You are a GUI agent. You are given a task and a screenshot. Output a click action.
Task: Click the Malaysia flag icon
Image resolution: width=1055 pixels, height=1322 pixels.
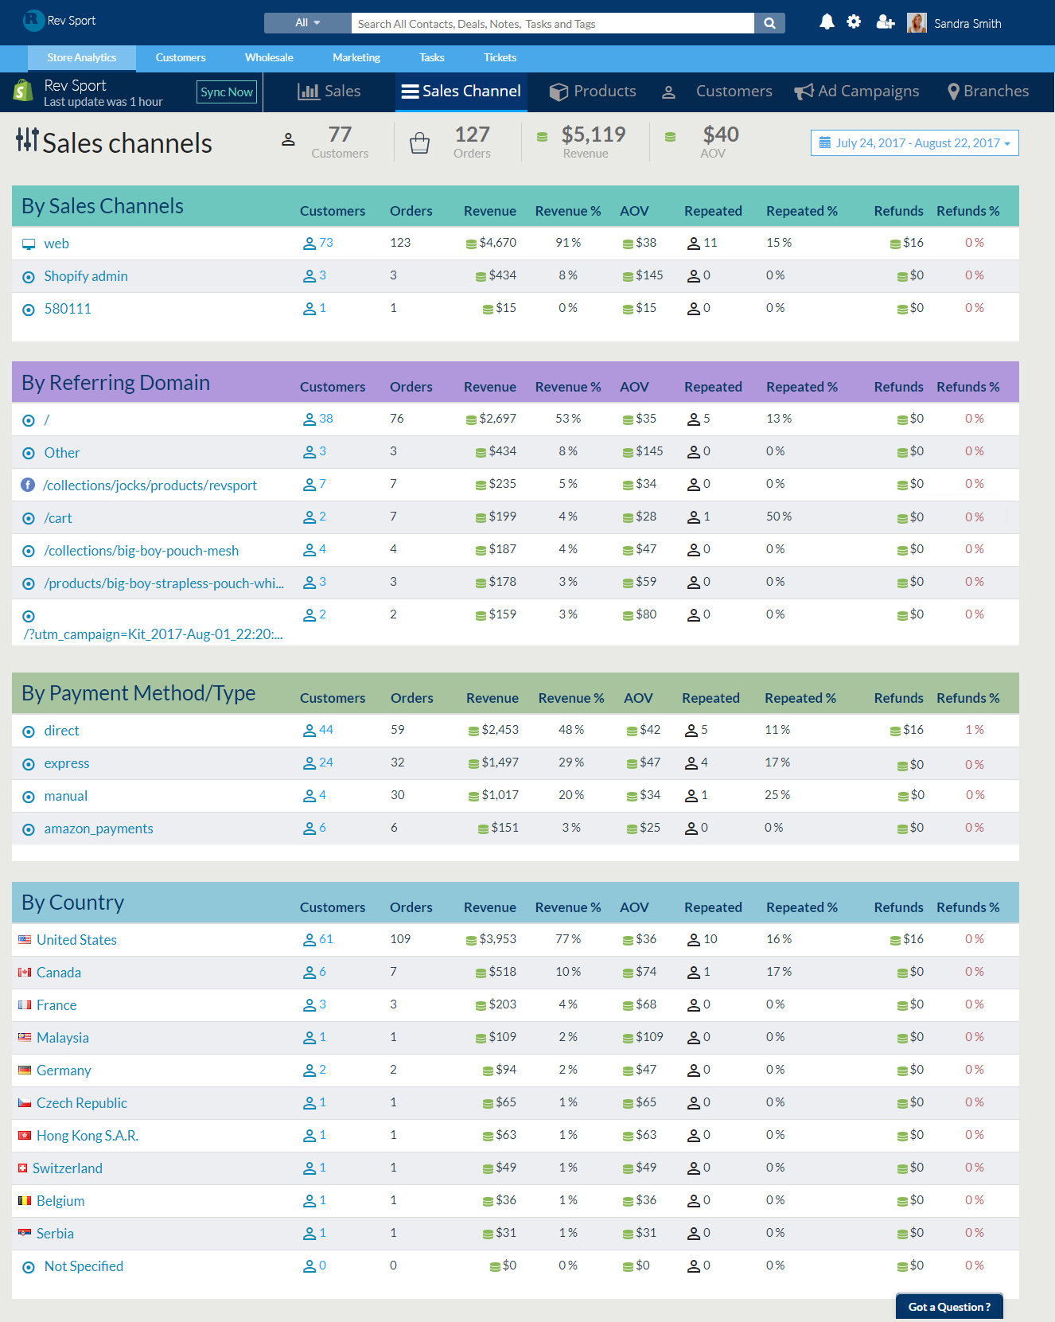point(25,1037)
